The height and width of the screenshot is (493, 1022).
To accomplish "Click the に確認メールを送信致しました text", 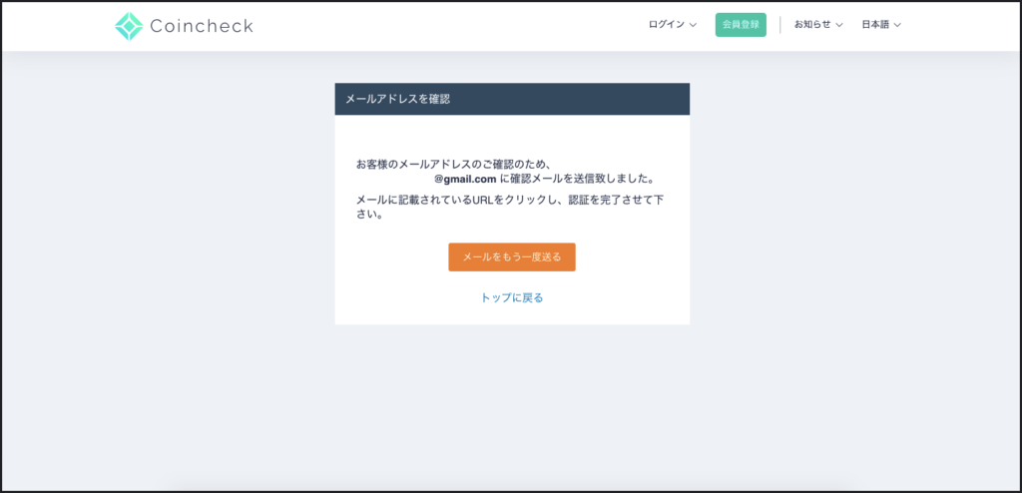I will click(577, 180).
